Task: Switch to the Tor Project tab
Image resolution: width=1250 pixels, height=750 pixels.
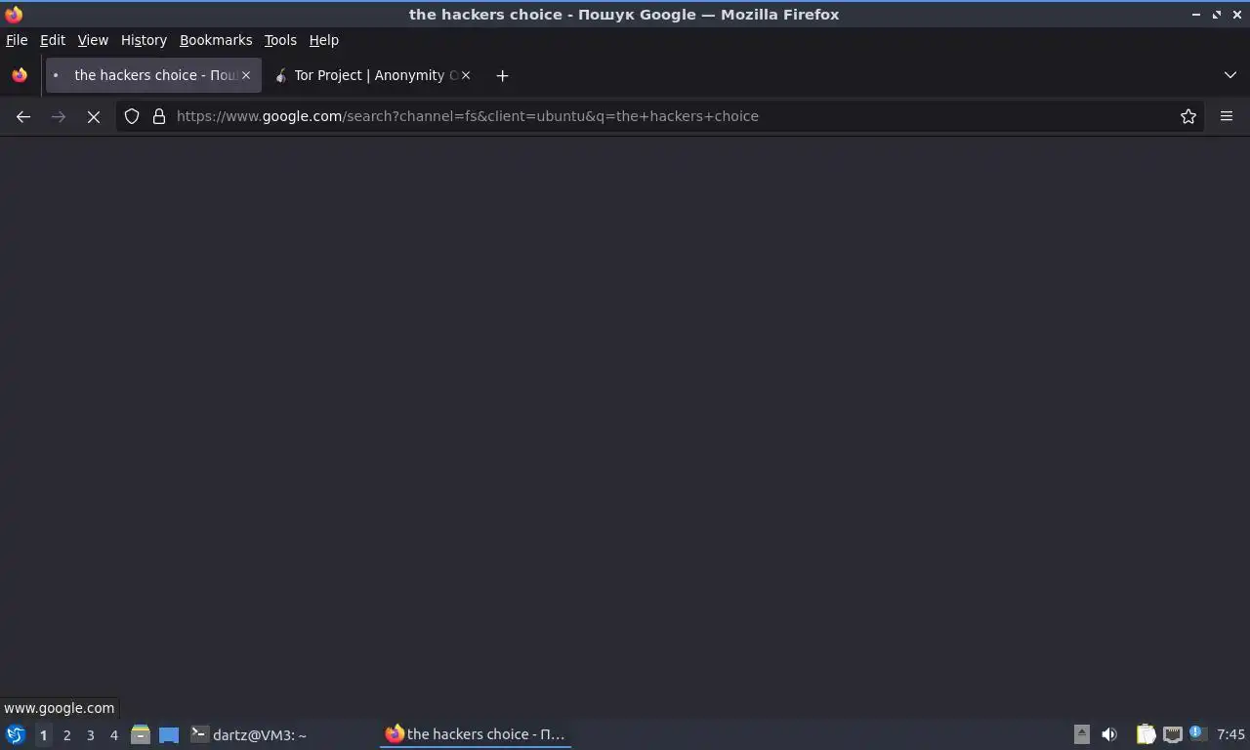Action: pyautogui.click(x=372, y=75)
